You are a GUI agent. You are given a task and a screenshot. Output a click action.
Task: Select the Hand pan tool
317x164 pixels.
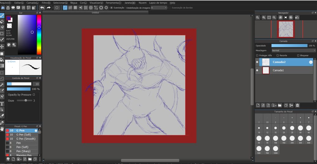click(2, 129)
